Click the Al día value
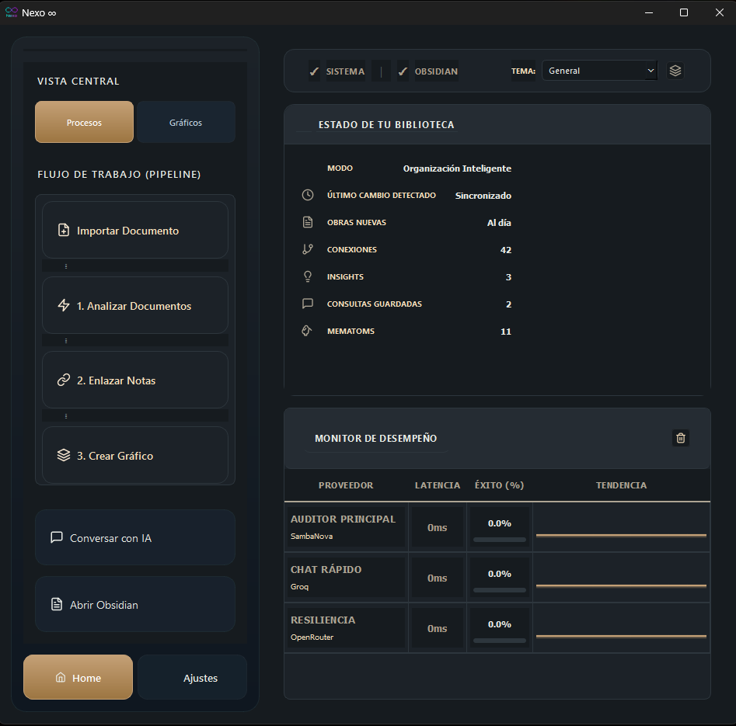 (x=499, y=223)
